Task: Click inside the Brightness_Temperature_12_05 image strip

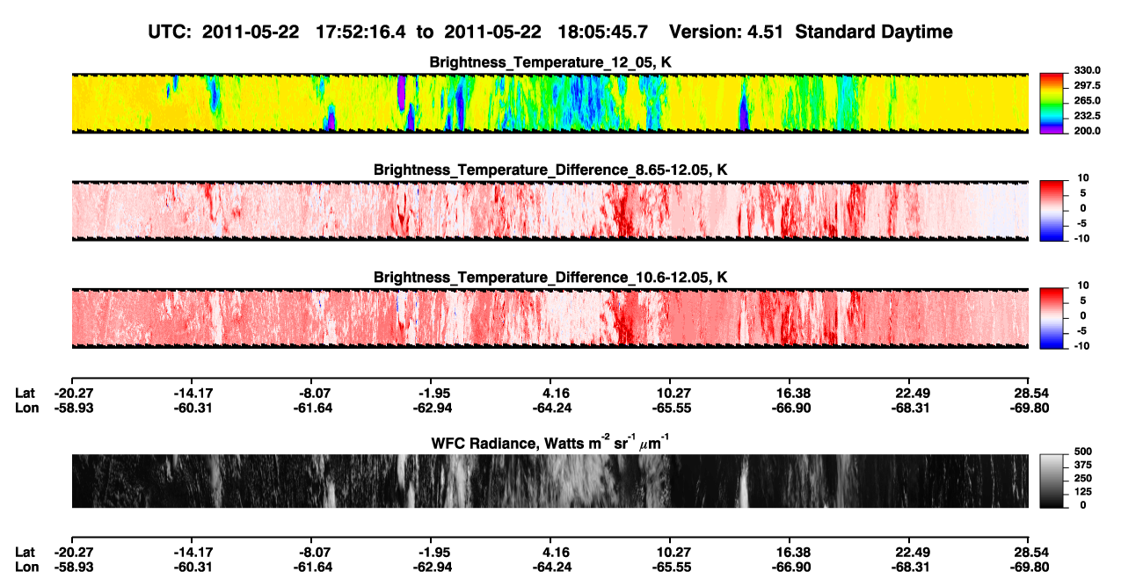Action: pyautogui.click(x=550, y=103)
